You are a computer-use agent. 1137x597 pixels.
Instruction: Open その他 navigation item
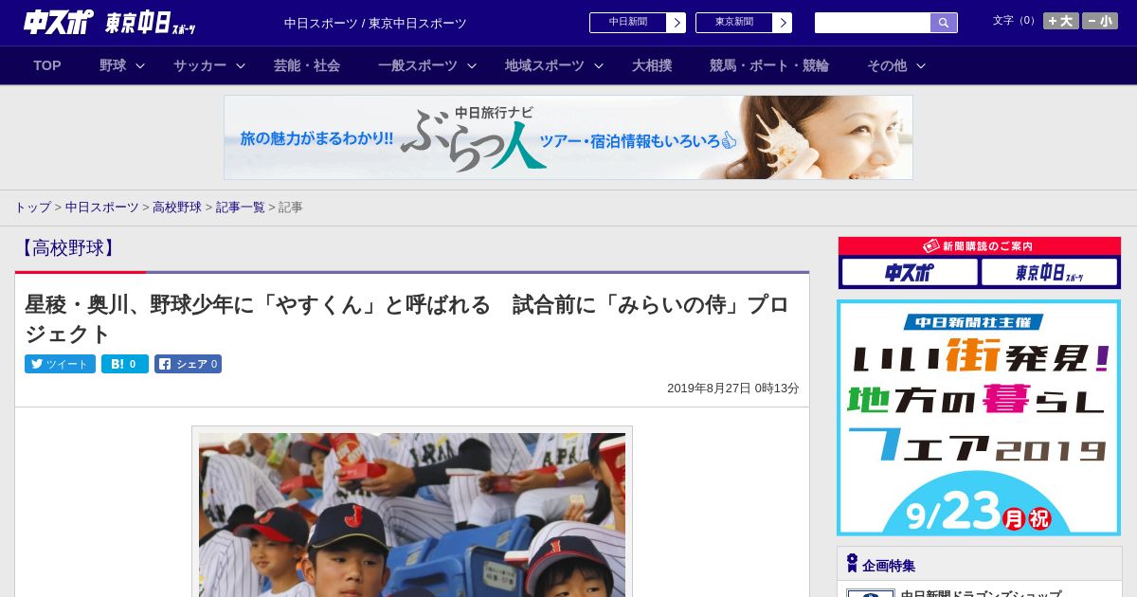click(887, 65)
